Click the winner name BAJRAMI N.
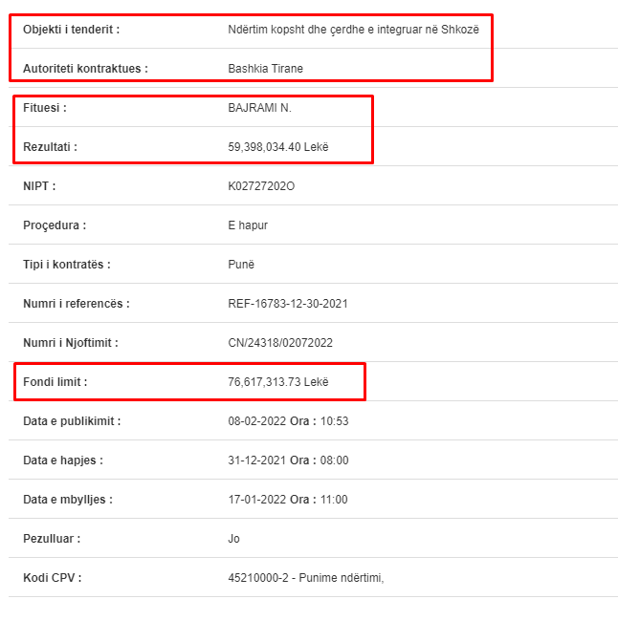 coord(260,108)
